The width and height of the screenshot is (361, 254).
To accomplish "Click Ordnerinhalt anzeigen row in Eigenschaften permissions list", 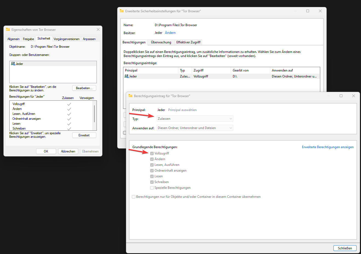I will coord(51,119).
